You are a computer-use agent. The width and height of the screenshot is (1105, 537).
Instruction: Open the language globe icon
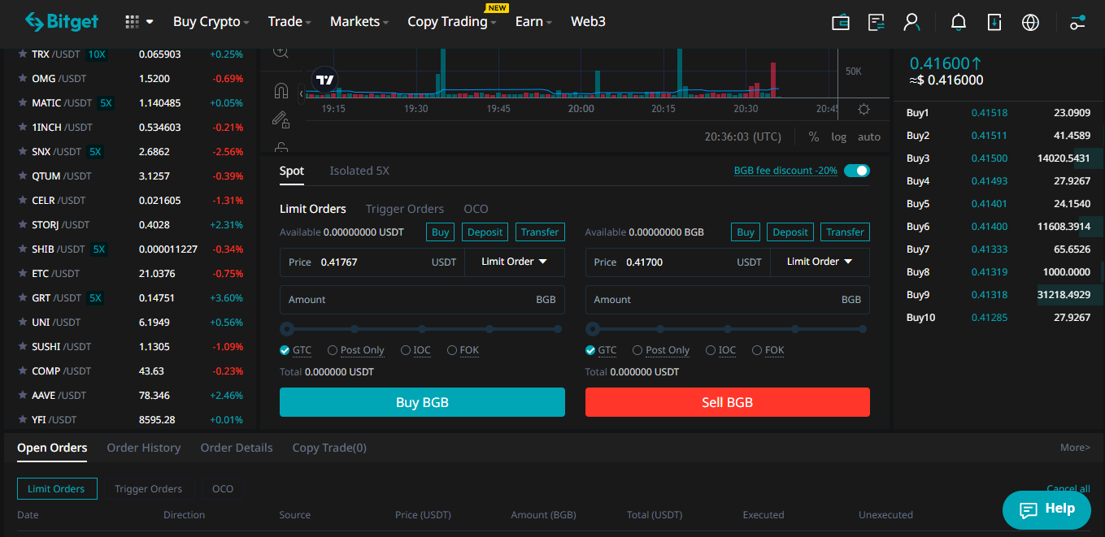[x=1030, y=22]
